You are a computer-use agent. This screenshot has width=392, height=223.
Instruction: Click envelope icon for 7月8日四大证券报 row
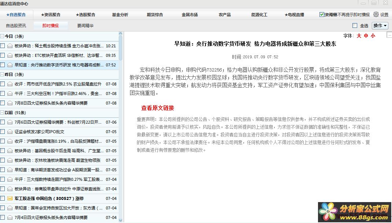coord(10,103)
